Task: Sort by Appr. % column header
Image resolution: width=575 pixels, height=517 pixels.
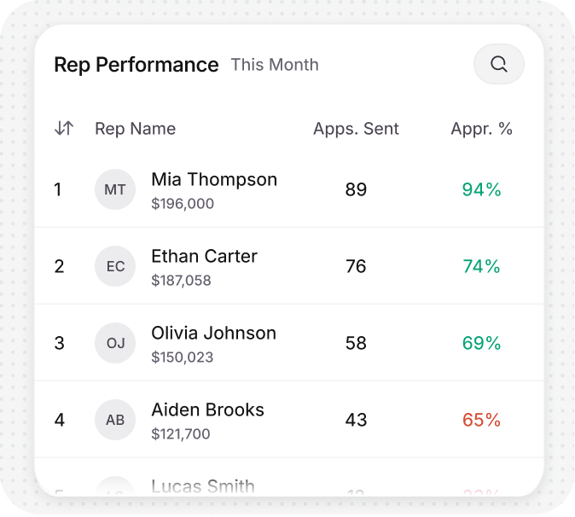Action: click(x=481, y=129)
